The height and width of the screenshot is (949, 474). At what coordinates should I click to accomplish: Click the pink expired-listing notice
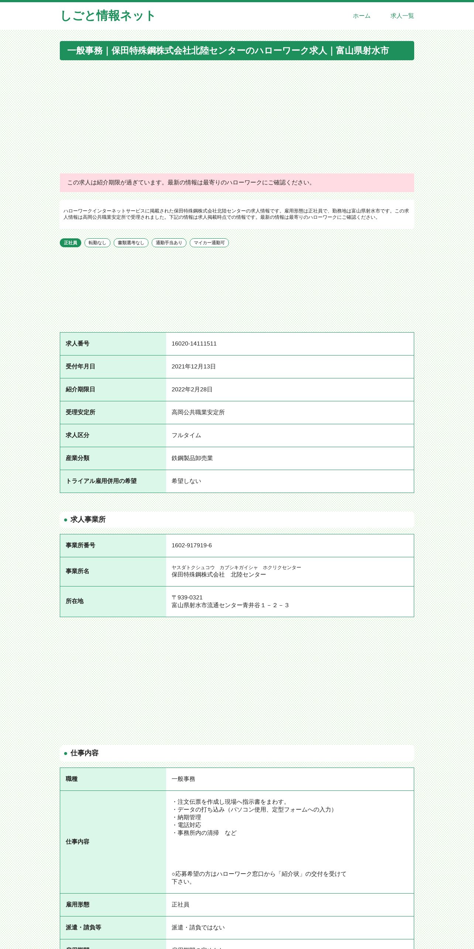point(237,183)
